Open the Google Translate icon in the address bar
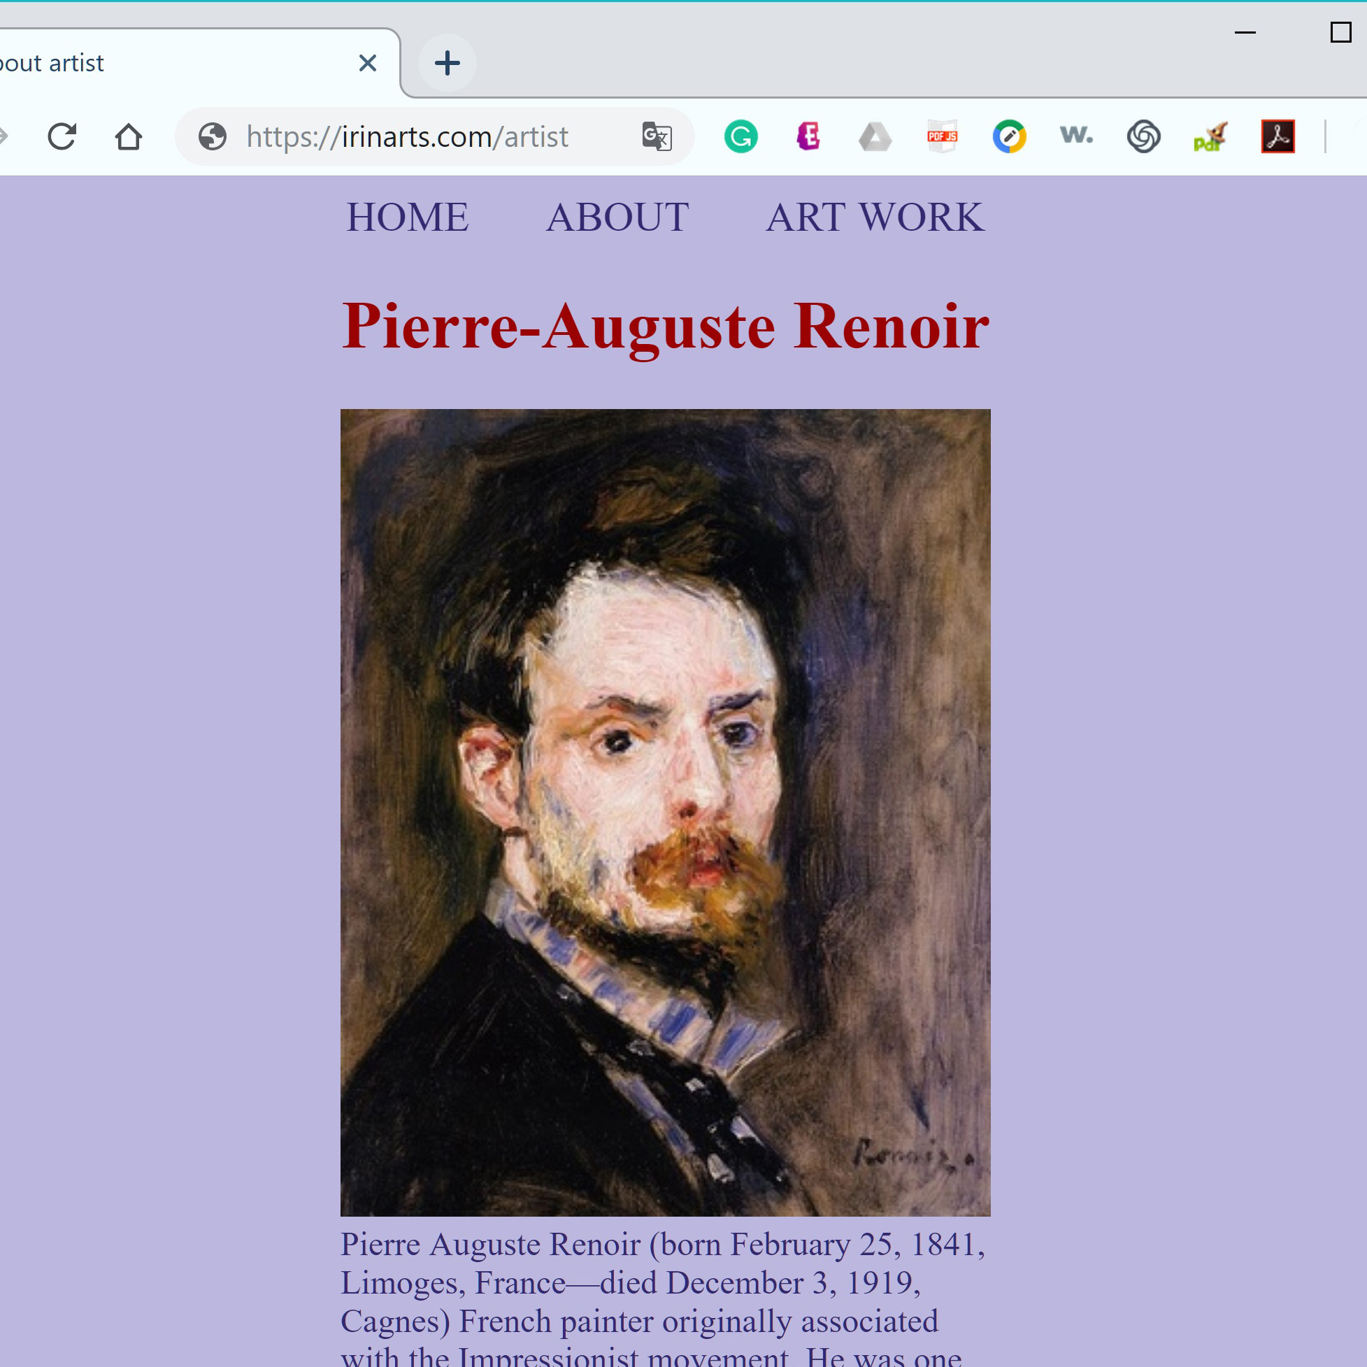Viewport: 1367px width, 1367px height. pyautogui.click(x=657, y=136)
